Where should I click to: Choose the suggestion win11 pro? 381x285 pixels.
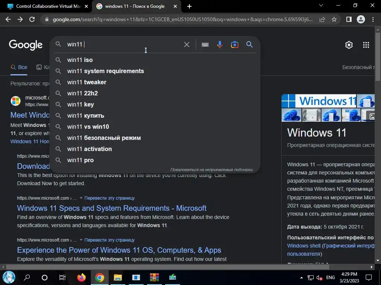pos(155,160)
